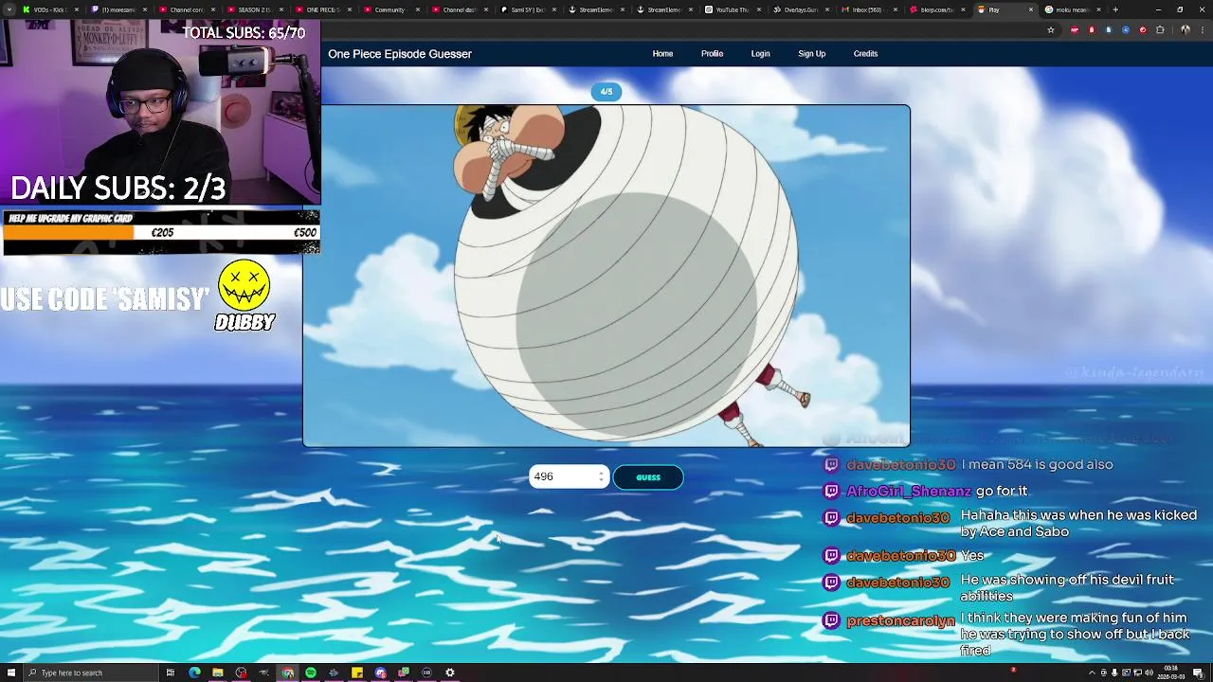Open Task View on the taskbar
This screenshot has width=1213, height=682.
(x=171, y=673)
